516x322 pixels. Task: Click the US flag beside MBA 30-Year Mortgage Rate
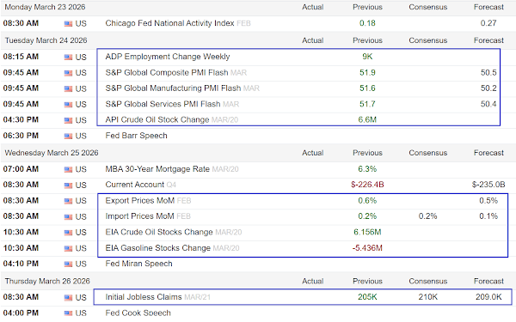coord(68,169)
